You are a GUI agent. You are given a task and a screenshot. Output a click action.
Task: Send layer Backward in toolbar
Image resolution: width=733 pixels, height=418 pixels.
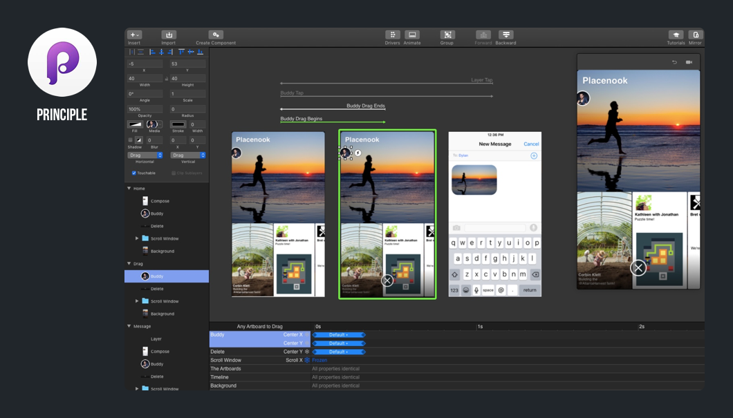pyautogui.click(x=505, y=35)
